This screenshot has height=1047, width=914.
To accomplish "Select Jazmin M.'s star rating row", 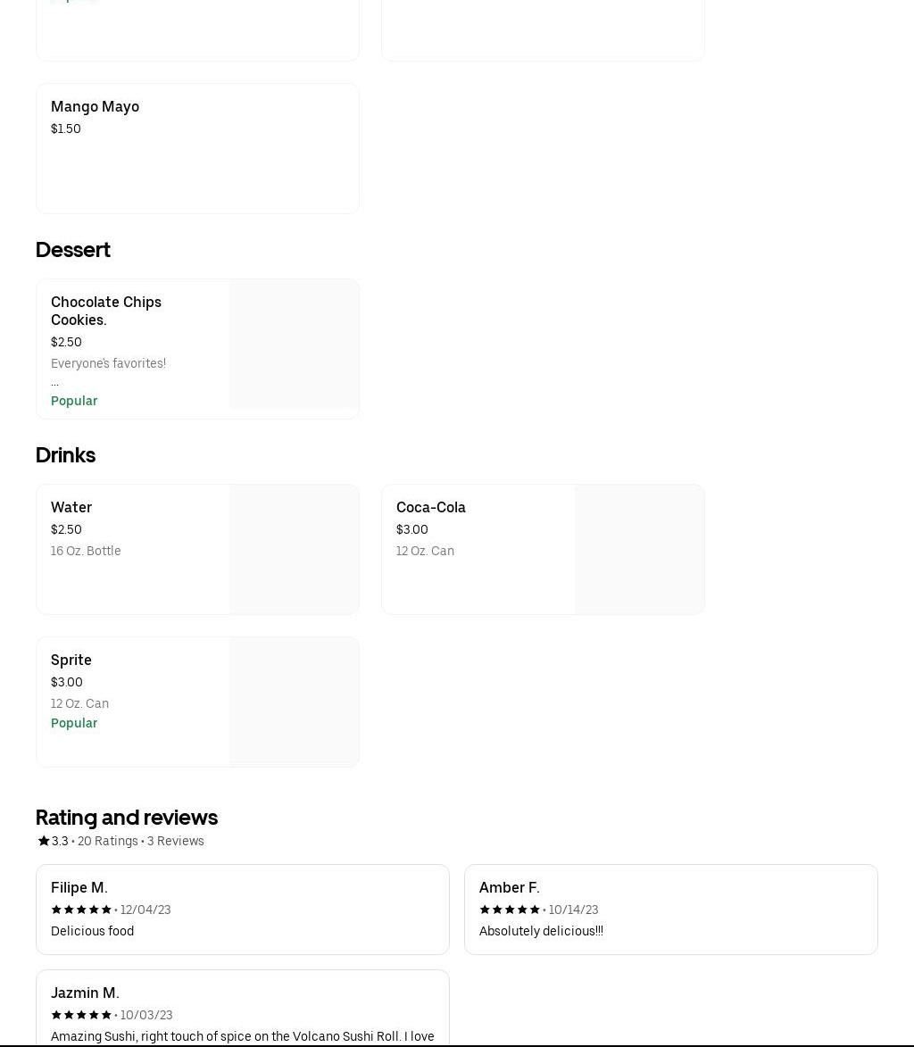I will pyautogui.click(x=81, y=1015).
